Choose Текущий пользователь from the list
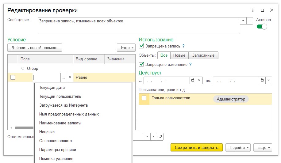Viewport: 281px width, 163px height. point(60,97)
